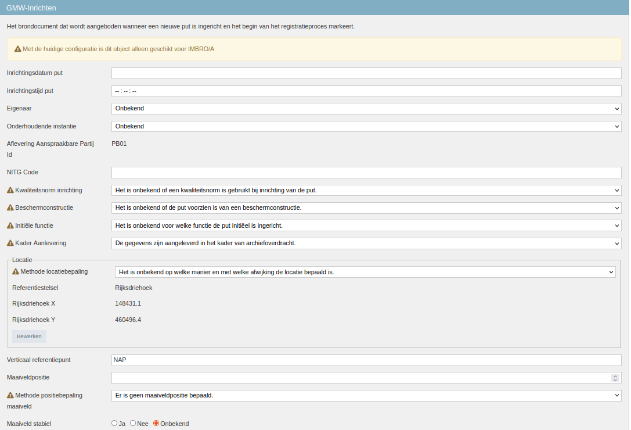Click warning icon beside Methode locatiebepaling
The height and width of the screenshot is (430, 631).
coord(16,271)
